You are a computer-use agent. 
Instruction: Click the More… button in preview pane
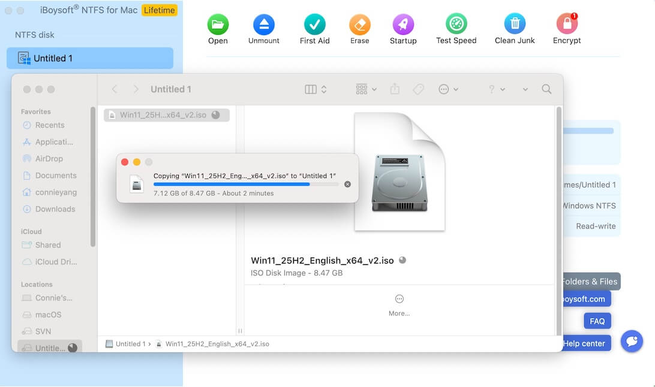(x=399, y=306)
